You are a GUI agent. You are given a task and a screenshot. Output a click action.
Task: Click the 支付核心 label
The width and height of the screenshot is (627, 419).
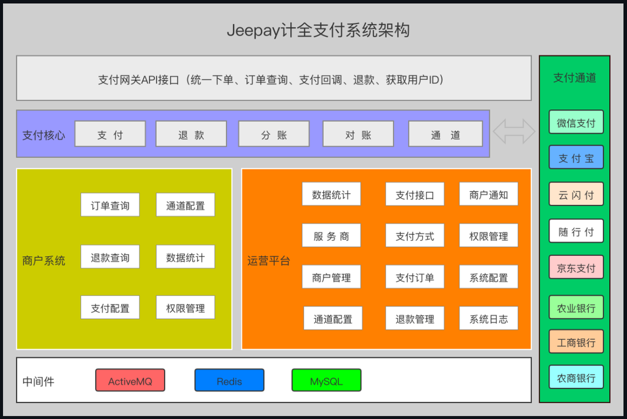click(x=44, y=135)
